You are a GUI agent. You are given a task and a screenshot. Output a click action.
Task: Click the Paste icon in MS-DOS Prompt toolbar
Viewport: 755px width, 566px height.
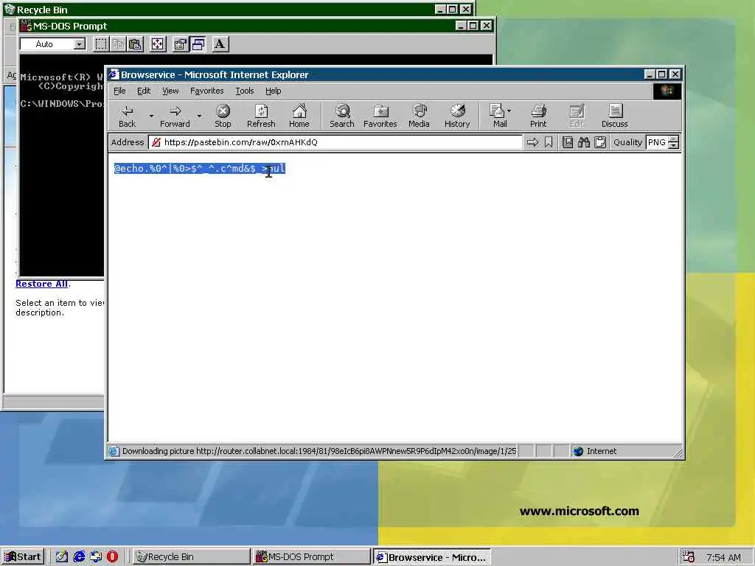(x=136, y=44)
